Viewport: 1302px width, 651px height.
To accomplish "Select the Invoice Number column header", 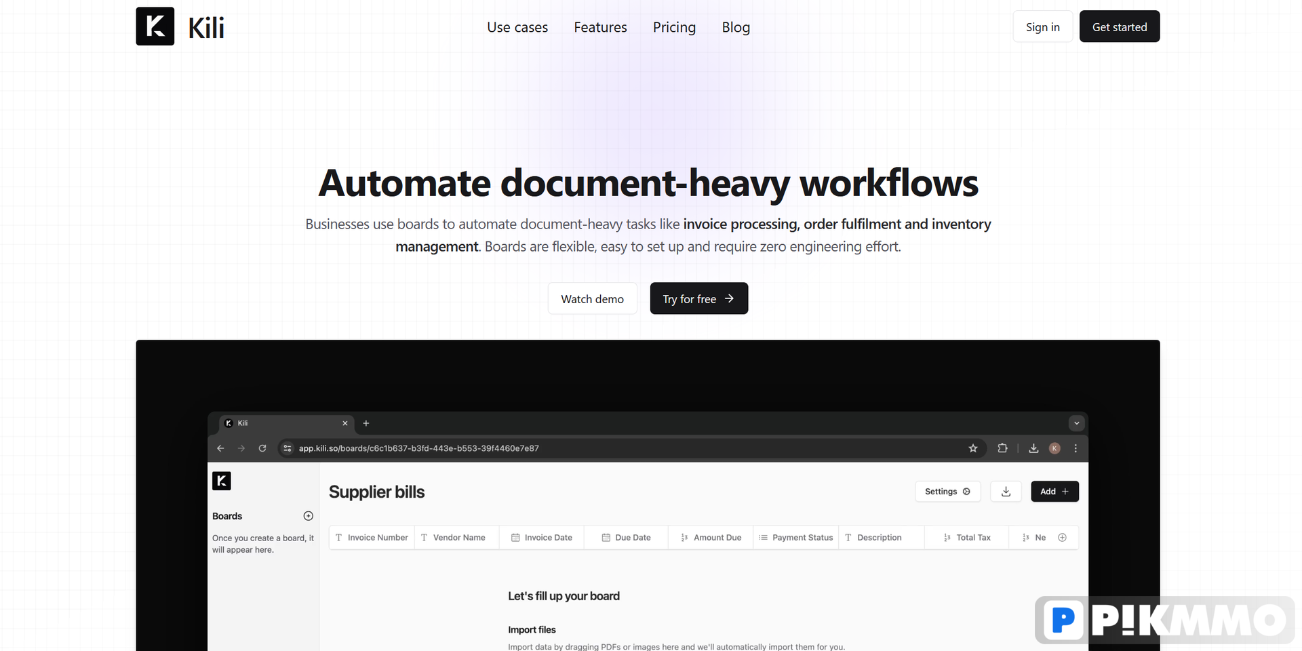I will 372,538.
